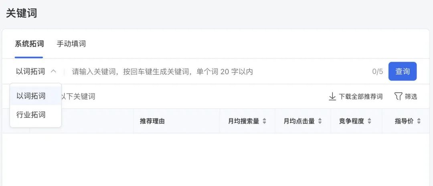
Task: Click 下载全部推荐词 link text
Action: pos(360,96)
